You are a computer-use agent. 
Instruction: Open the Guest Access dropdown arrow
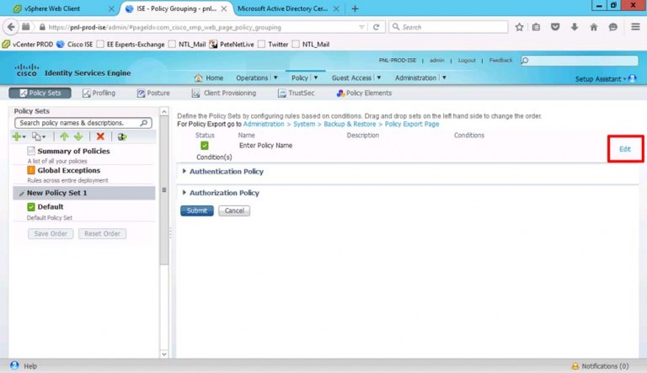click(379, 77)
